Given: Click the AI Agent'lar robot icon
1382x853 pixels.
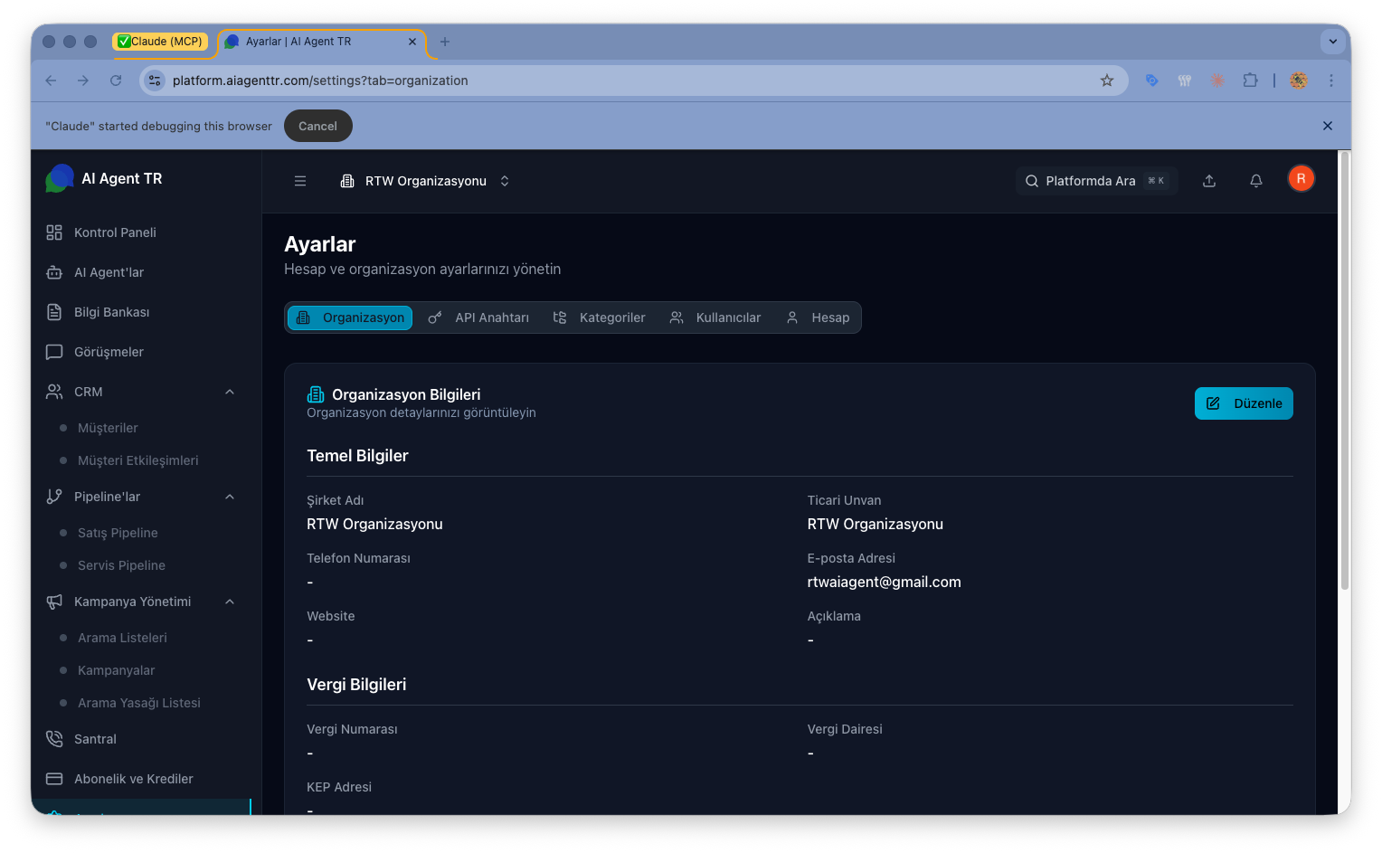Looking at the screenshot, I should pos(54,272).
